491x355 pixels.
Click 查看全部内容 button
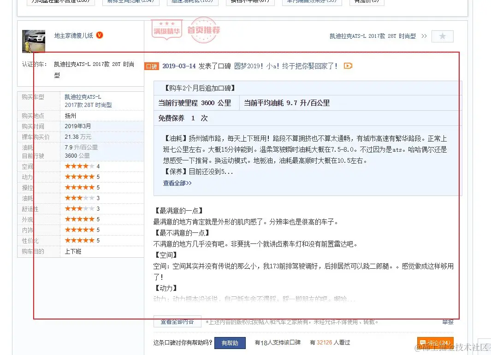[177, 322]
